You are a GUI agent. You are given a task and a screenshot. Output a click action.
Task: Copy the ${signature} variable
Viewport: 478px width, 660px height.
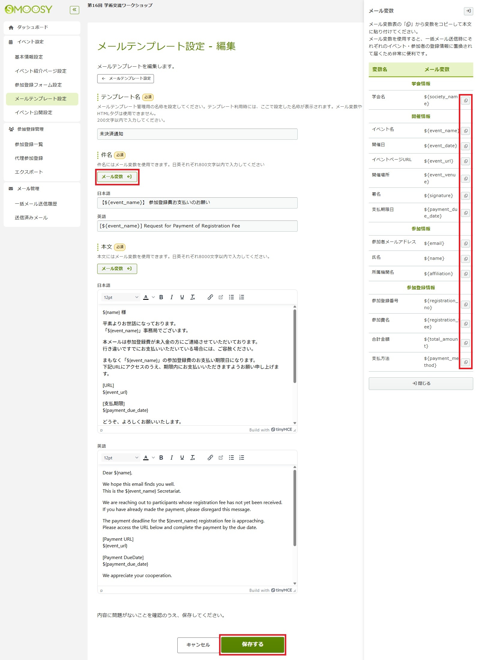(465, 196)
